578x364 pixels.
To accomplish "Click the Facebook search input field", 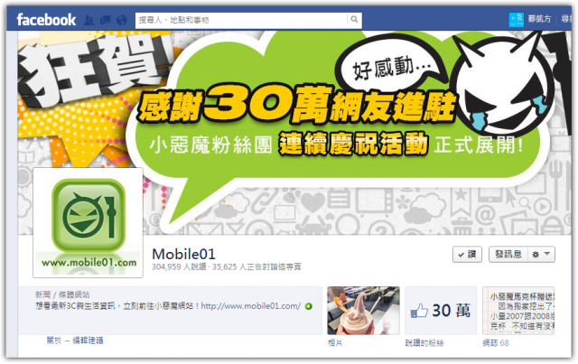I will pyautogui.click(x=241, y=20).
